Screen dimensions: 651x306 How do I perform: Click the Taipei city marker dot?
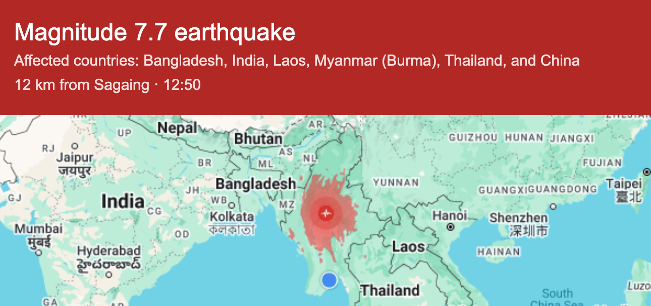647,172
